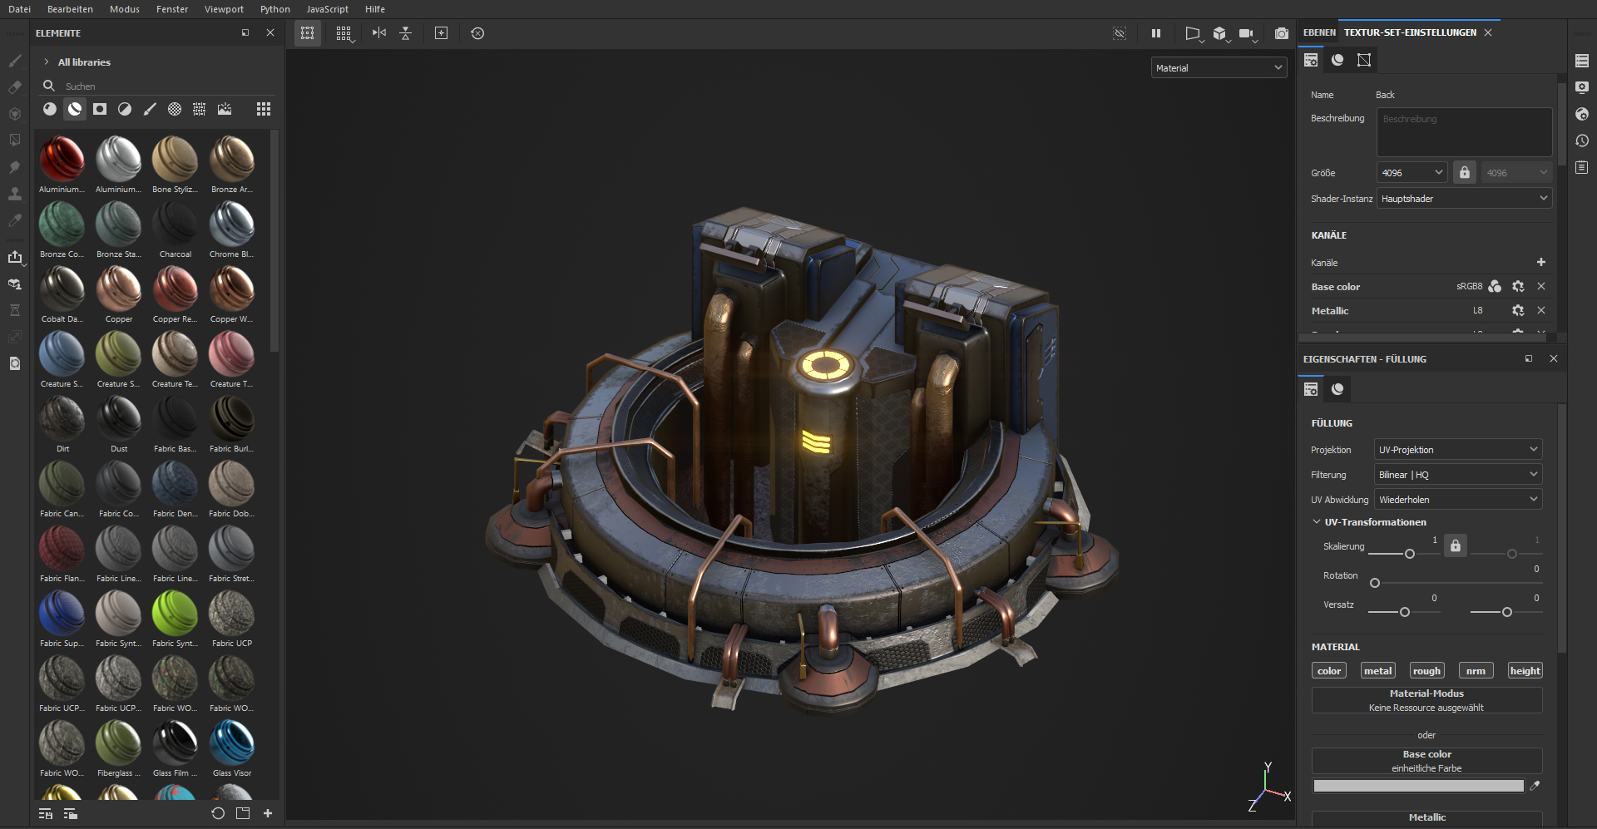
Task: Open the Material viewport mode dropdown
Action: [1219, 68]
